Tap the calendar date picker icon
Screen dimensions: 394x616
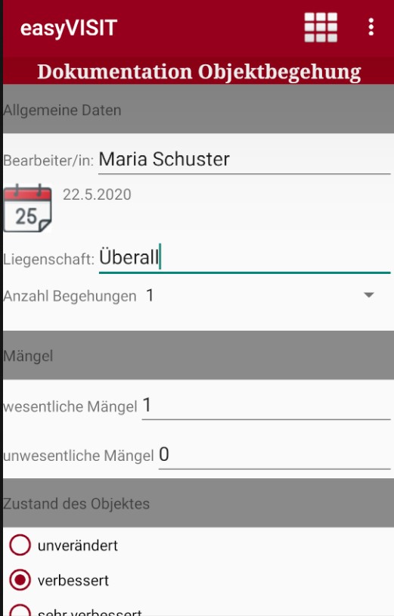coord(27,208)
